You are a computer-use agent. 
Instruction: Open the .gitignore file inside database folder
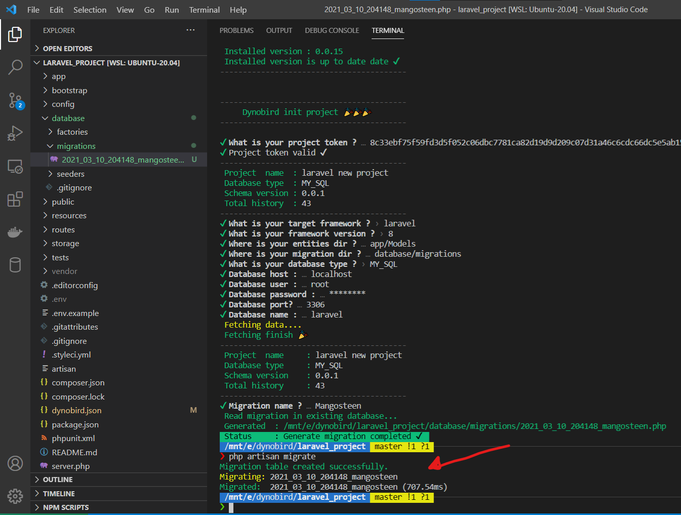(118, 188)
